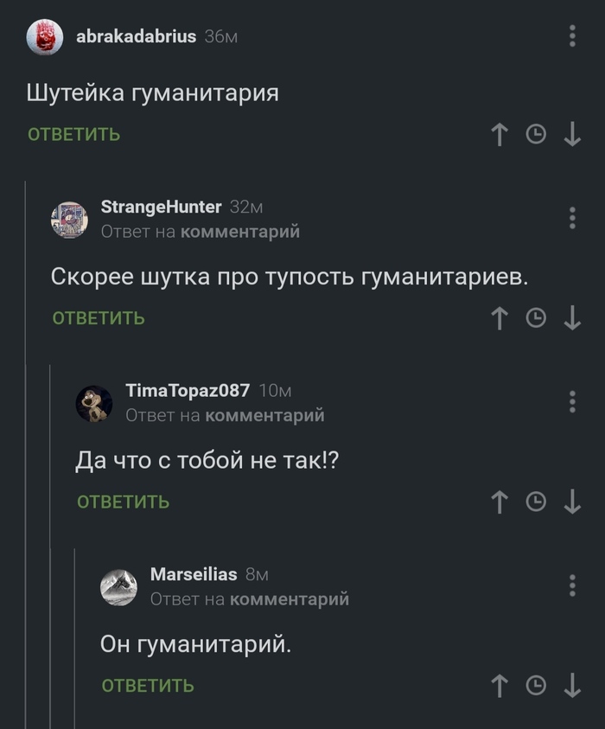
Task: Upvote TimaTopaz087's comment
Action: point(499,502)
